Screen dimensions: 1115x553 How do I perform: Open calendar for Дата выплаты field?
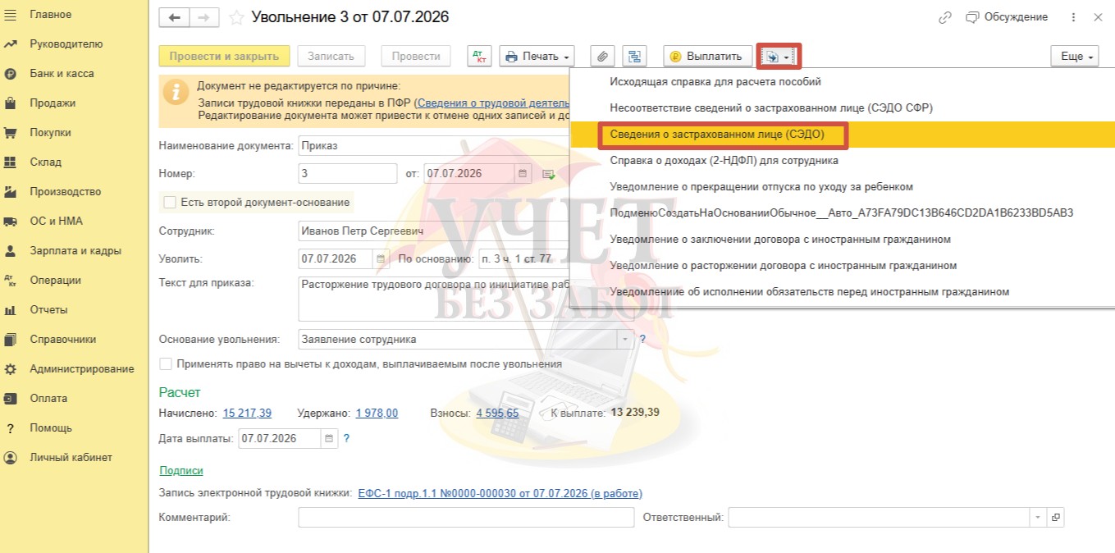[x=329, y=439]
